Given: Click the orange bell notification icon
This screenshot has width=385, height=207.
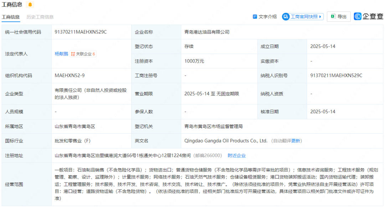Looking at the screenshot, I should tap(30, 4).
